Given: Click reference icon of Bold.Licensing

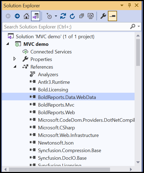Looking at the screenshot, I should pyautogui.click(x=33, y=89).
